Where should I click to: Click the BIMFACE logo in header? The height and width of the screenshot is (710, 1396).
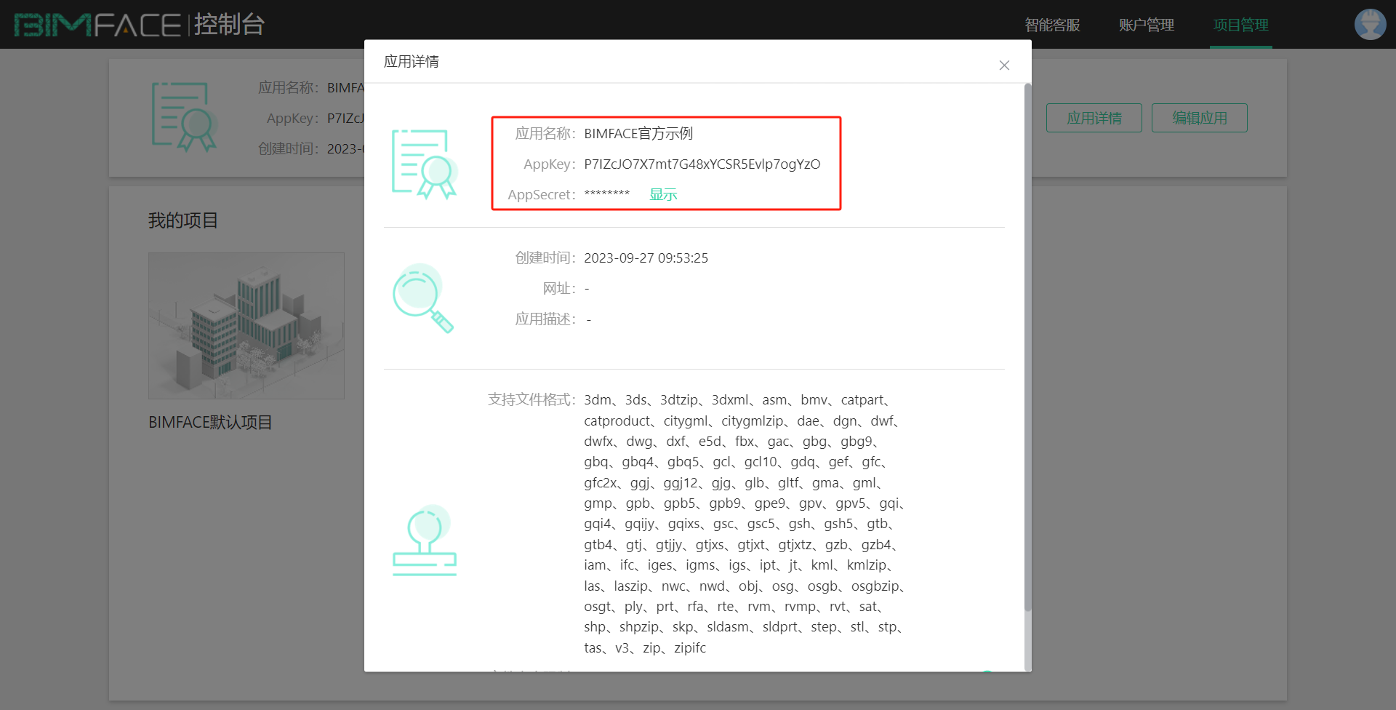[x=97, y=25]
